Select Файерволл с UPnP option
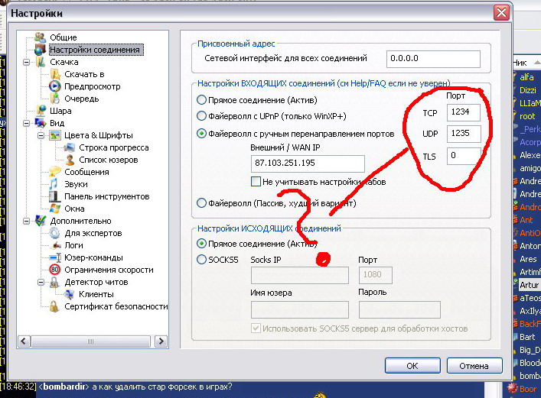Image resolution: width=541 pixels, height=398 pixels. (201, 116)
